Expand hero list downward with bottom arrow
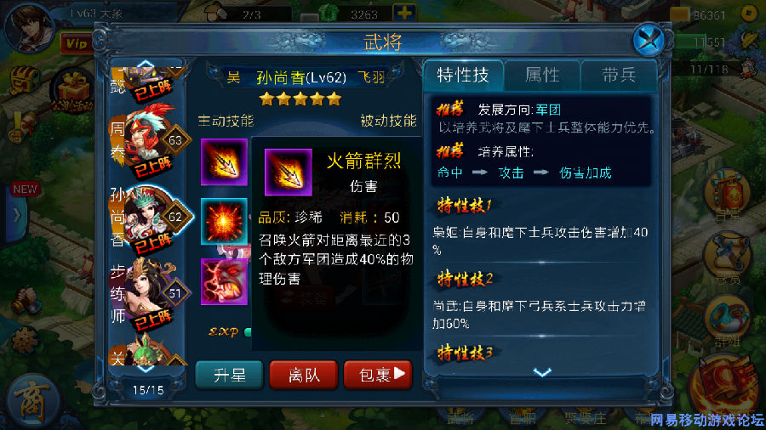Screen dimensions: 766x430 [x=146, y=369]
